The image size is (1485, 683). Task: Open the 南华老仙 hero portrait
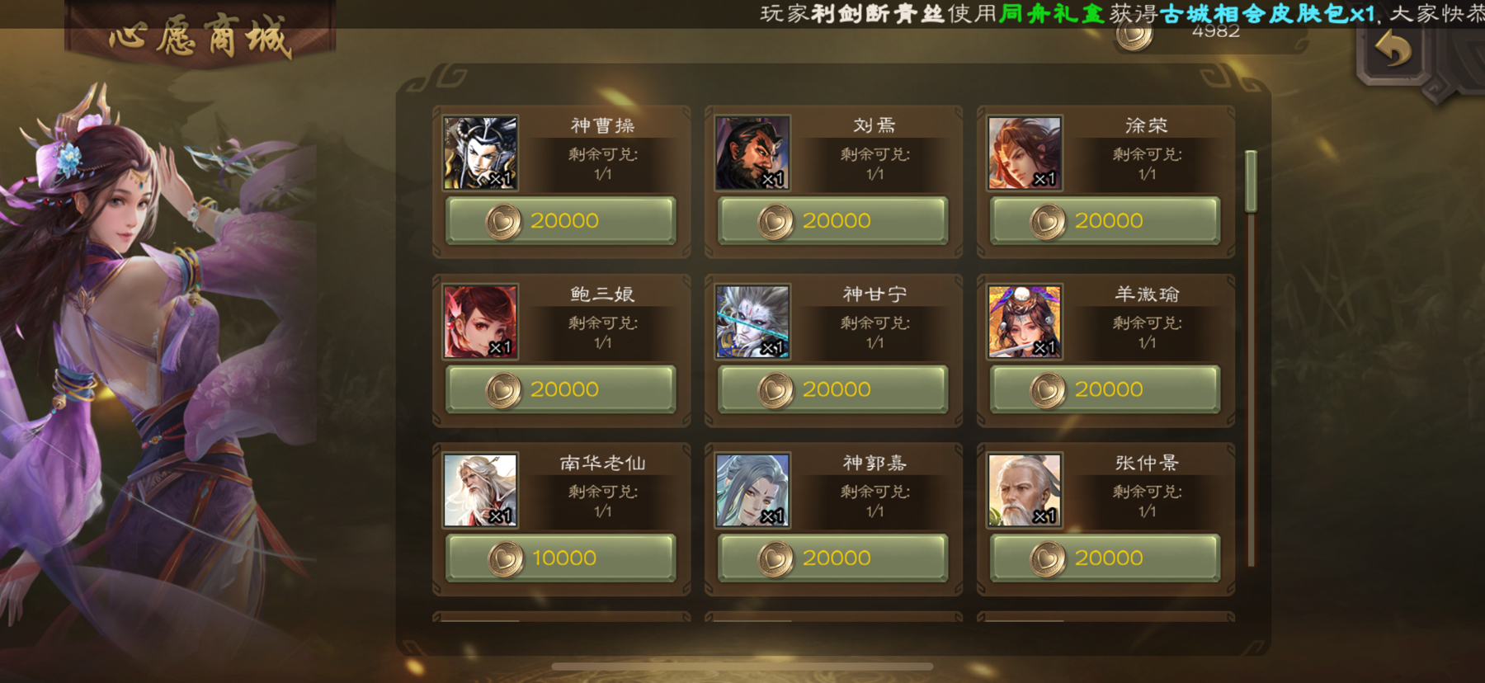[x=481, y=490]
